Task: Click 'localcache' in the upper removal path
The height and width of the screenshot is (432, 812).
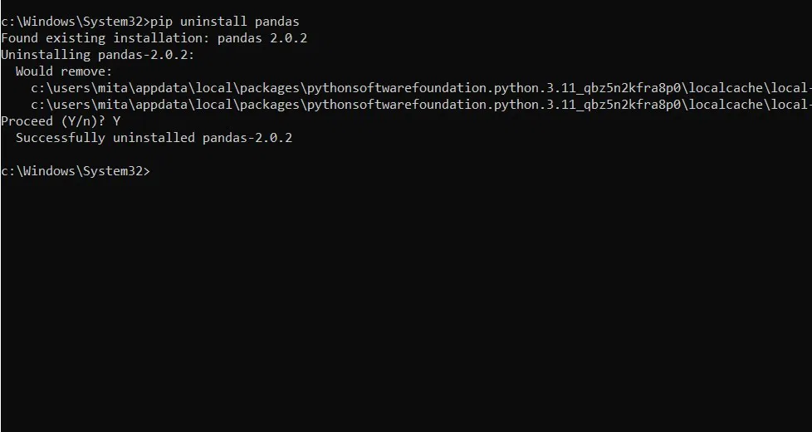Action: pos(726,88)
